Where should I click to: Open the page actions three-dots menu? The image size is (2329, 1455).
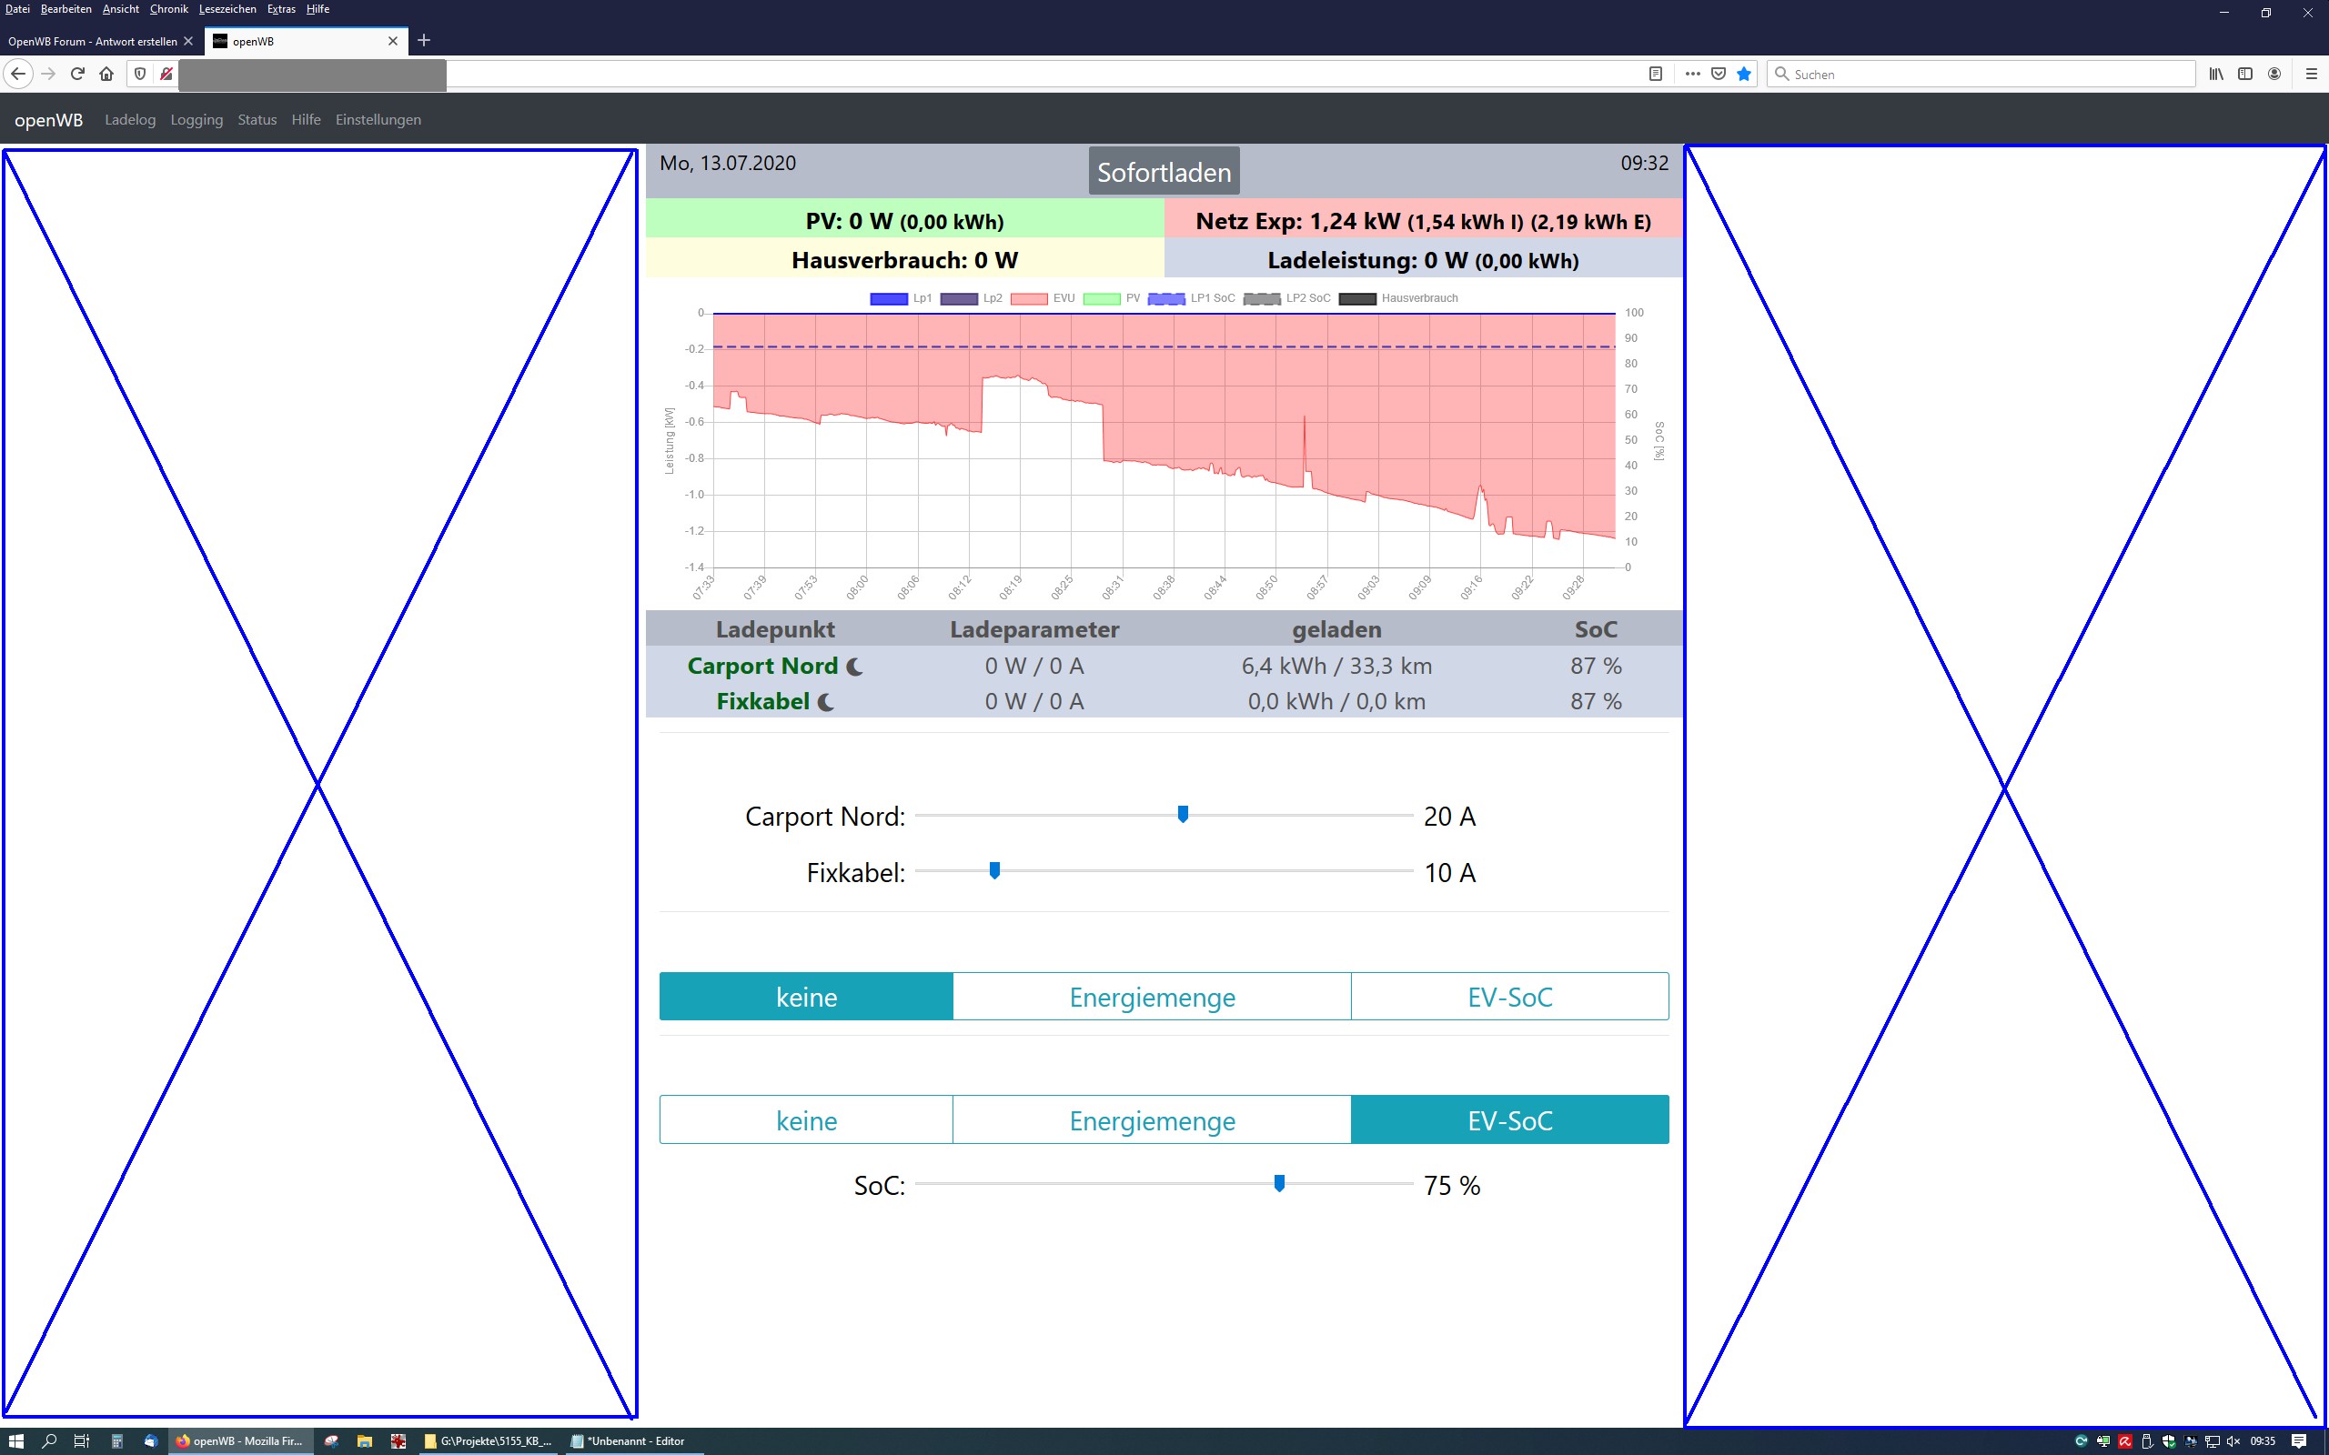click(x=1693, y=73)
